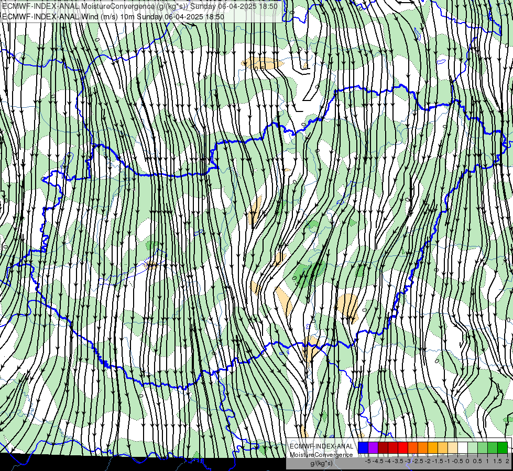Click the 1.5 legend tick label

coord(497,461)
